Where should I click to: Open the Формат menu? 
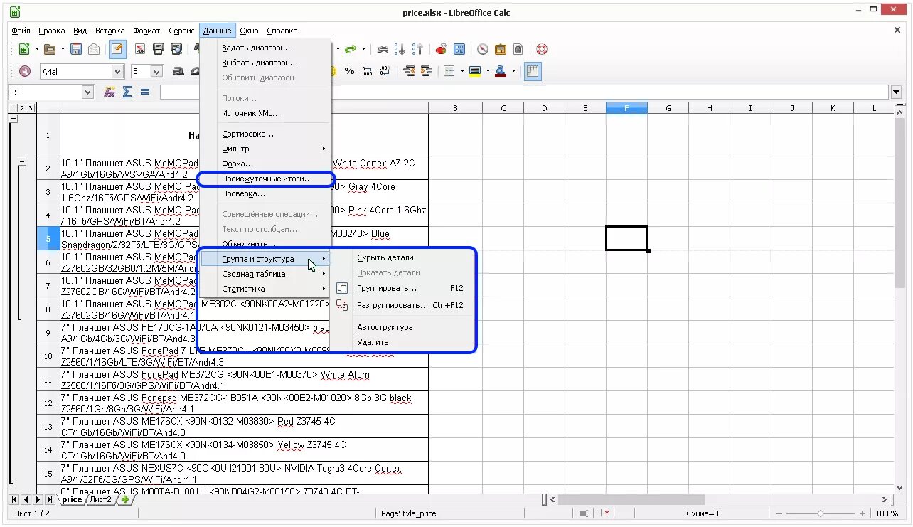pyautogui.click(x=146, y=31)
